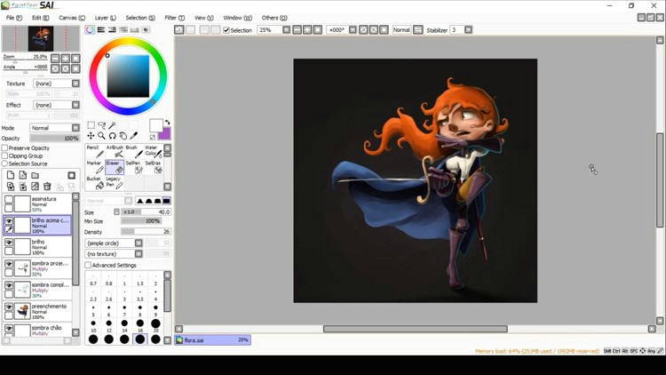Open the 25% zoom dropdown in toolbar
Screen dimensions: 666x375
pyautogui.click(x=286, y=29)
